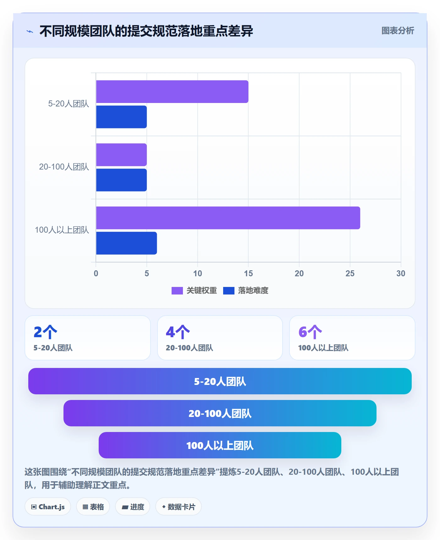Click the 100人以上团队 gradient funnel bar
The height and width of the screenshot is (540, 440).
point(220,445)
